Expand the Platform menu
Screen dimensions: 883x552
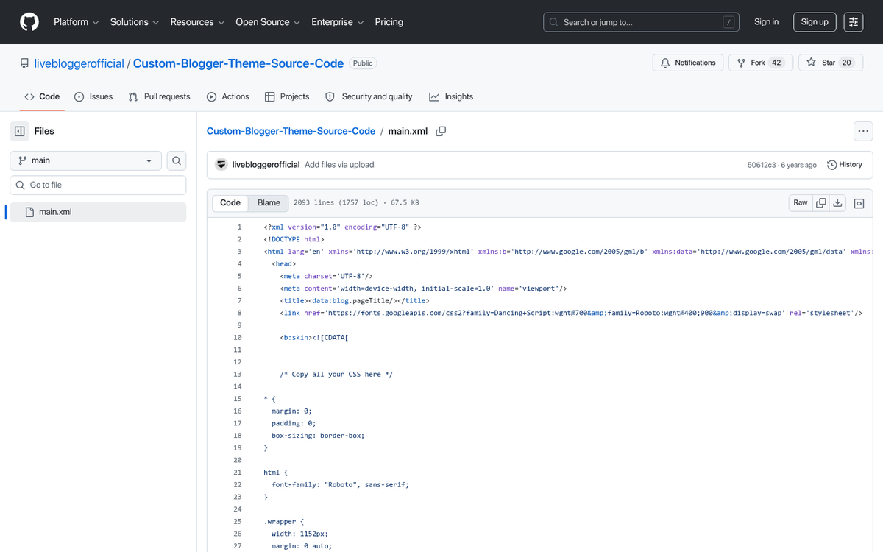76,22
